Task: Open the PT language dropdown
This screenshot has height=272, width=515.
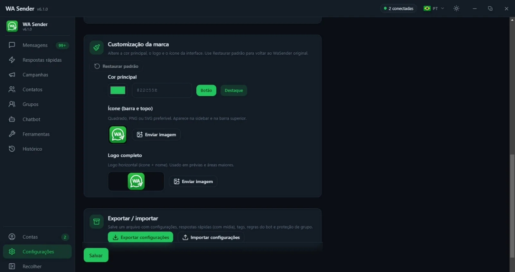Action: pyautogui.click(x=434, y=8)
